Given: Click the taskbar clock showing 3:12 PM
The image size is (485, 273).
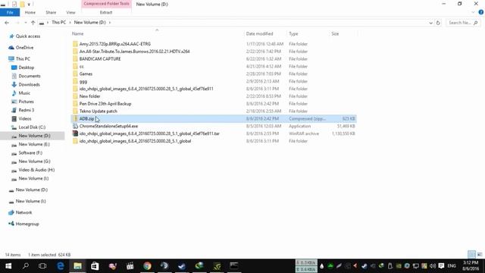Looking at the screenshot, I should (x=471, y=266).
